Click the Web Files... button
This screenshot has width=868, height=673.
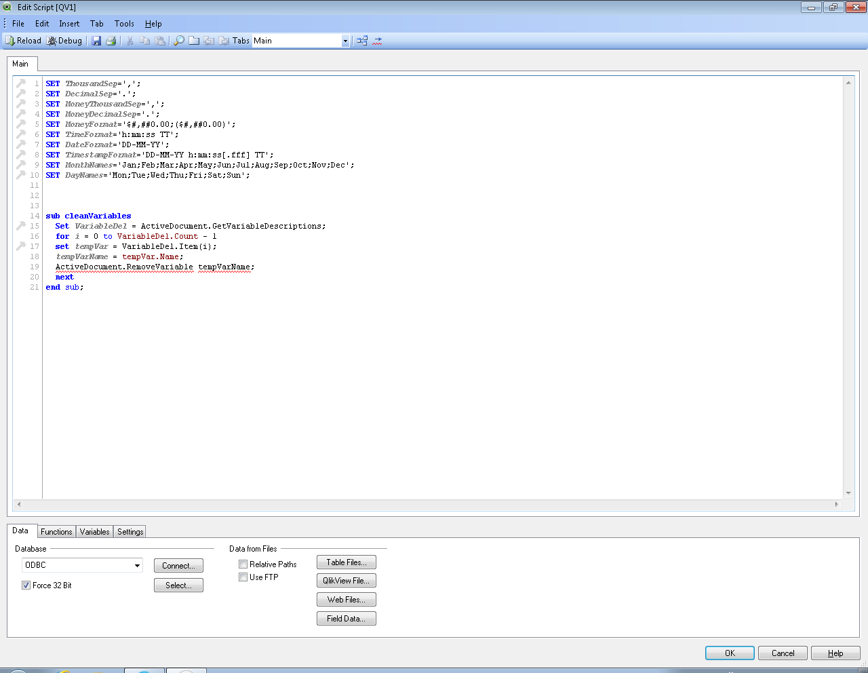point(347,600)
